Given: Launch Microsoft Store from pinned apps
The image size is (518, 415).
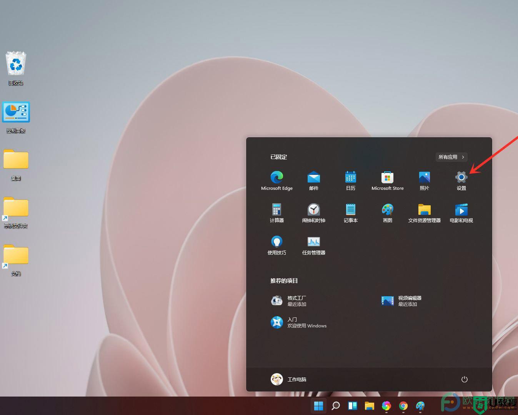Looking at the screenshot, I should pyautogui.click(x=387, y=178).
